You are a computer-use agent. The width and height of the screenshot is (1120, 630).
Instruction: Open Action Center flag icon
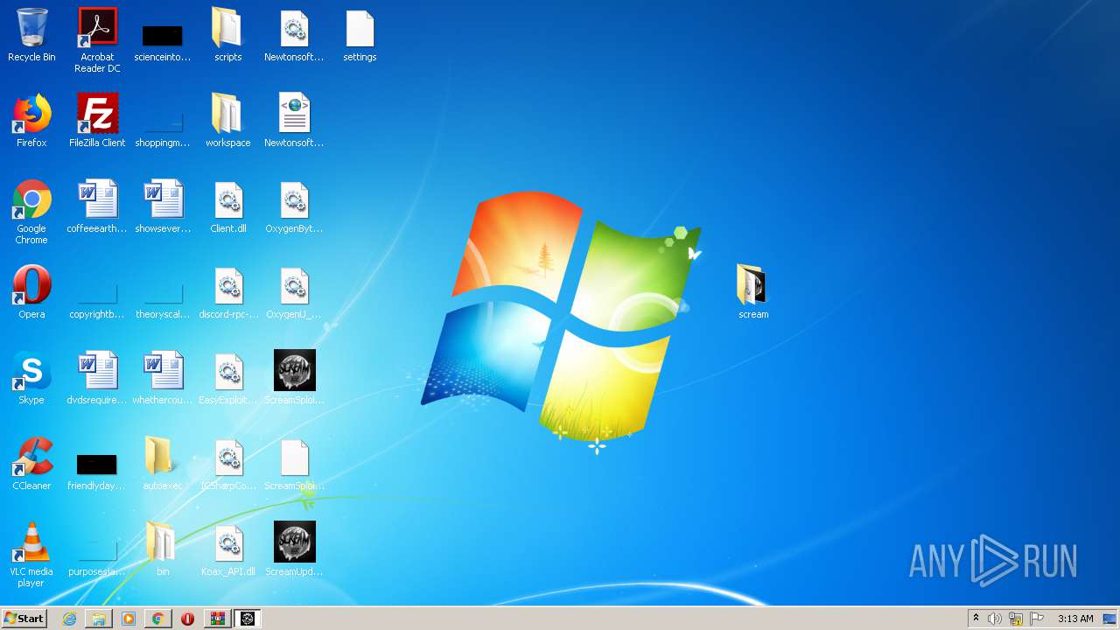[x=1037, y=619]
